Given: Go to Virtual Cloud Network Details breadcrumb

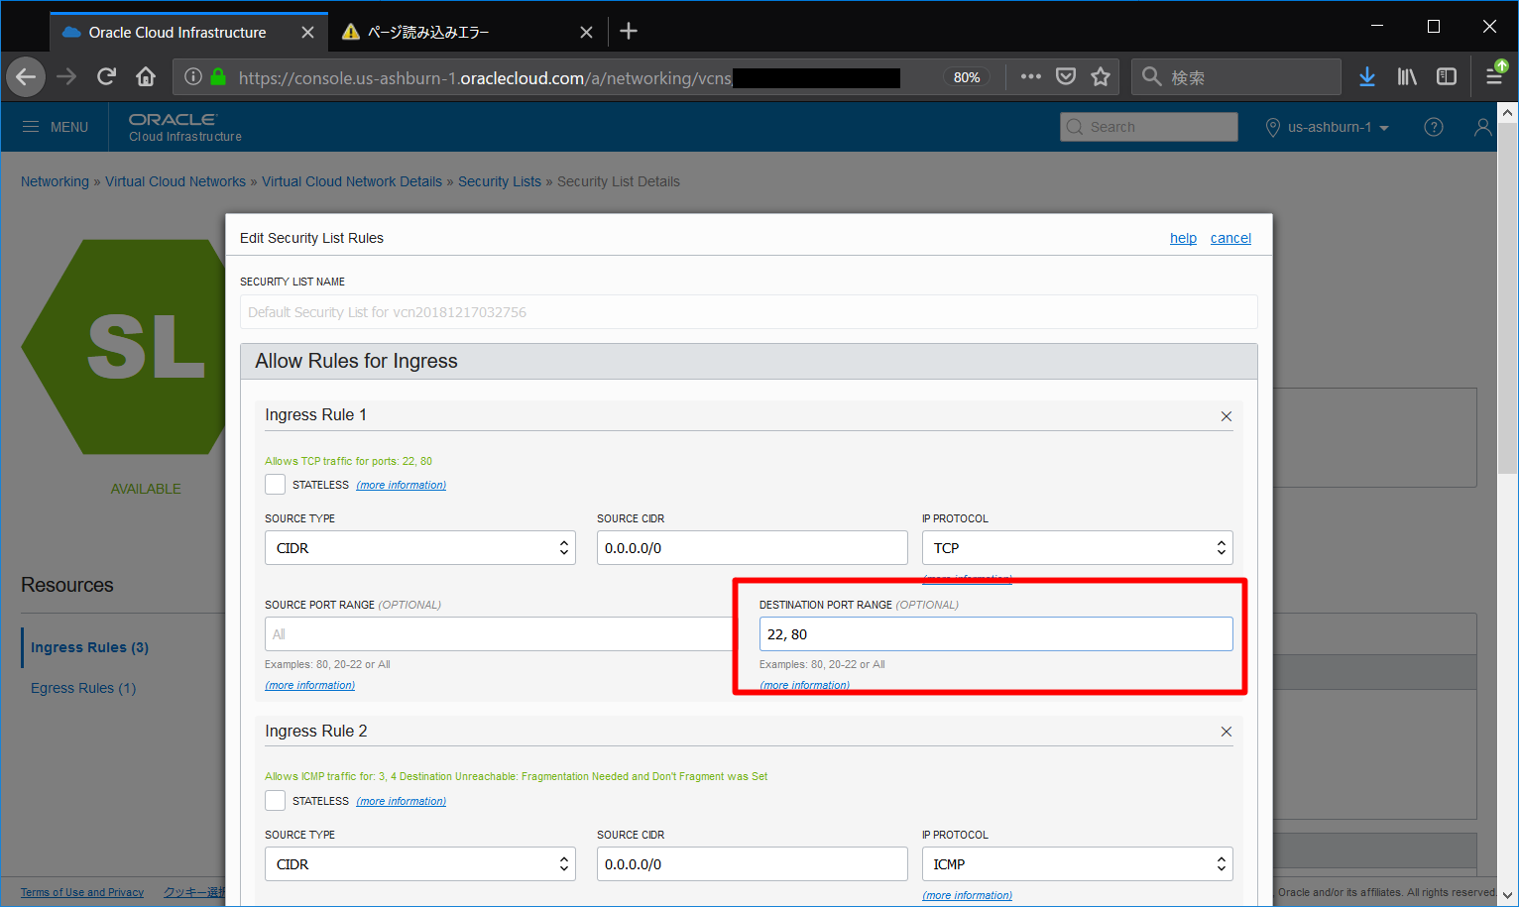Looking at the screenshot, I should [x=352, y=181].
